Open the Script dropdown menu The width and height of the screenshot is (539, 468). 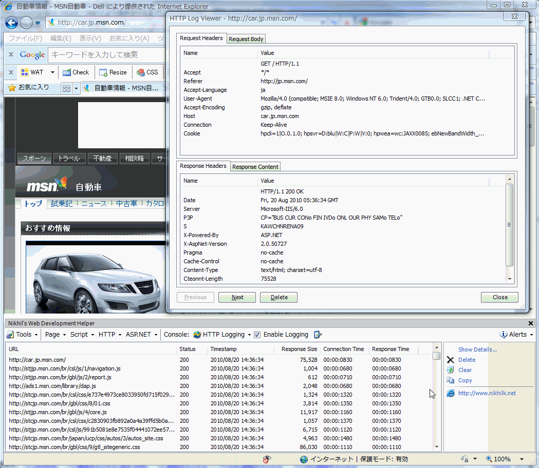click(82, 335)
